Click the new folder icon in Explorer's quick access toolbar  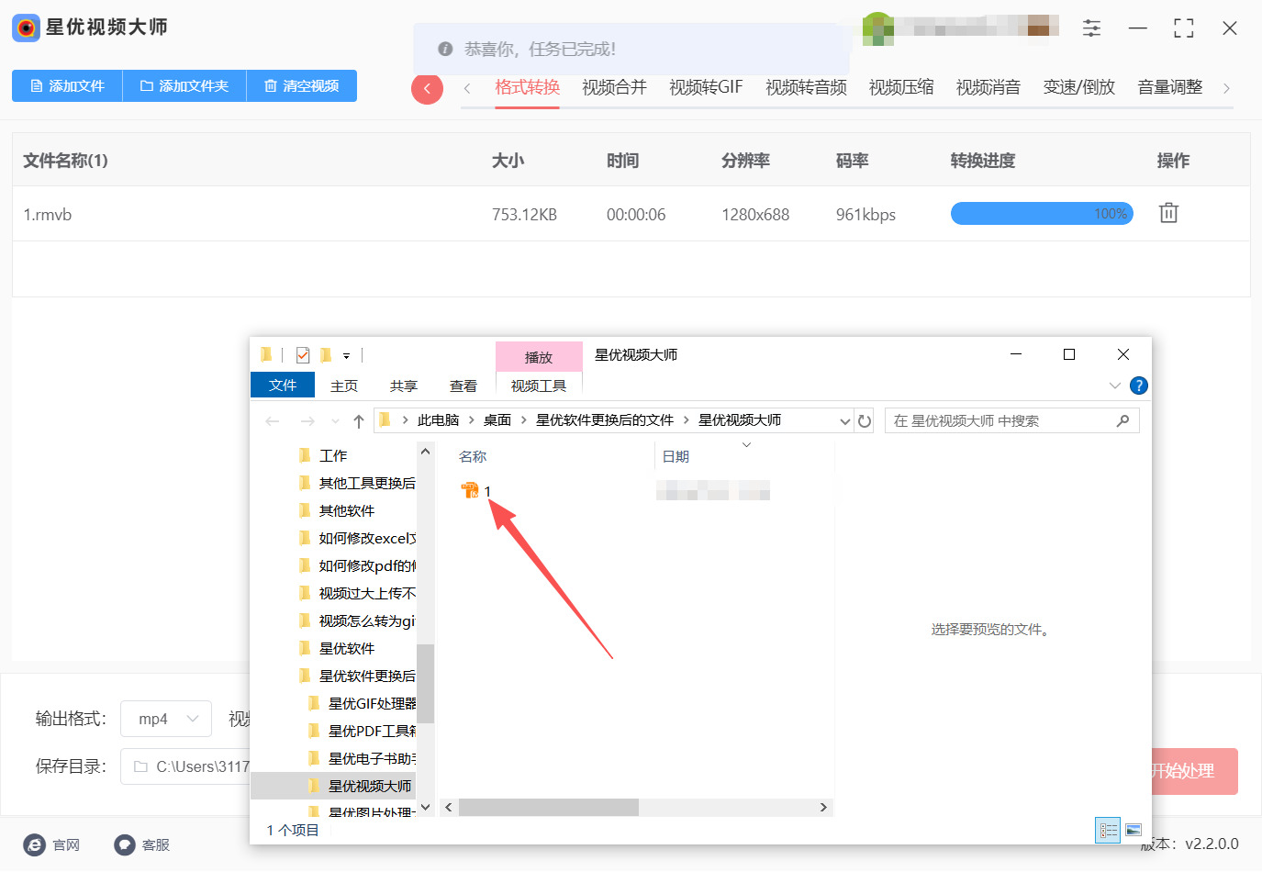coord(326,355)
